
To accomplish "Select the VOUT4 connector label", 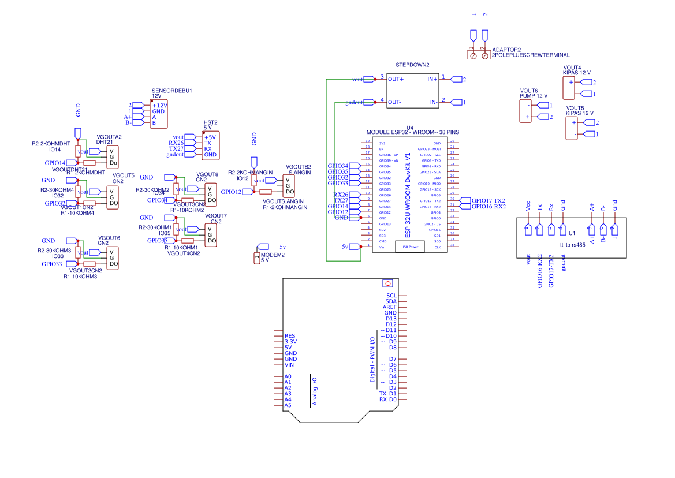I will tap(572, 68).
